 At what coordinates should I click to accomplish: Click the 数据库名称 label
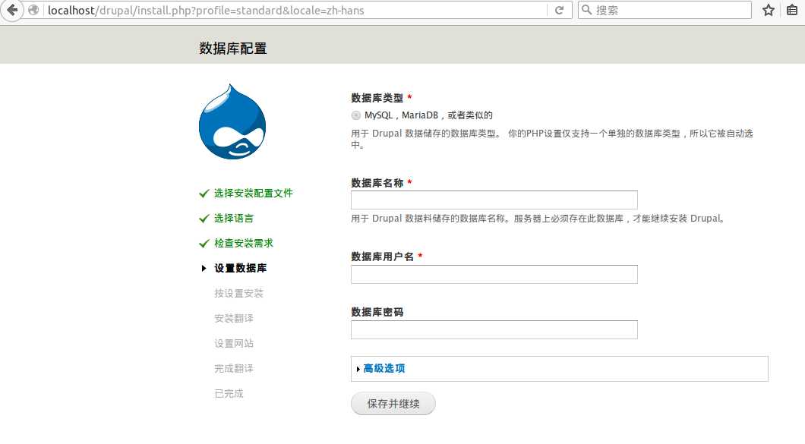click(377, 183)
